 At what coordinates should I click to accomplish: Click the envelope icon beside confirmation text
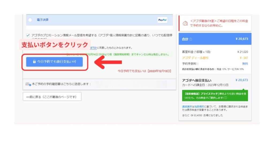click(x=28, y=84)
